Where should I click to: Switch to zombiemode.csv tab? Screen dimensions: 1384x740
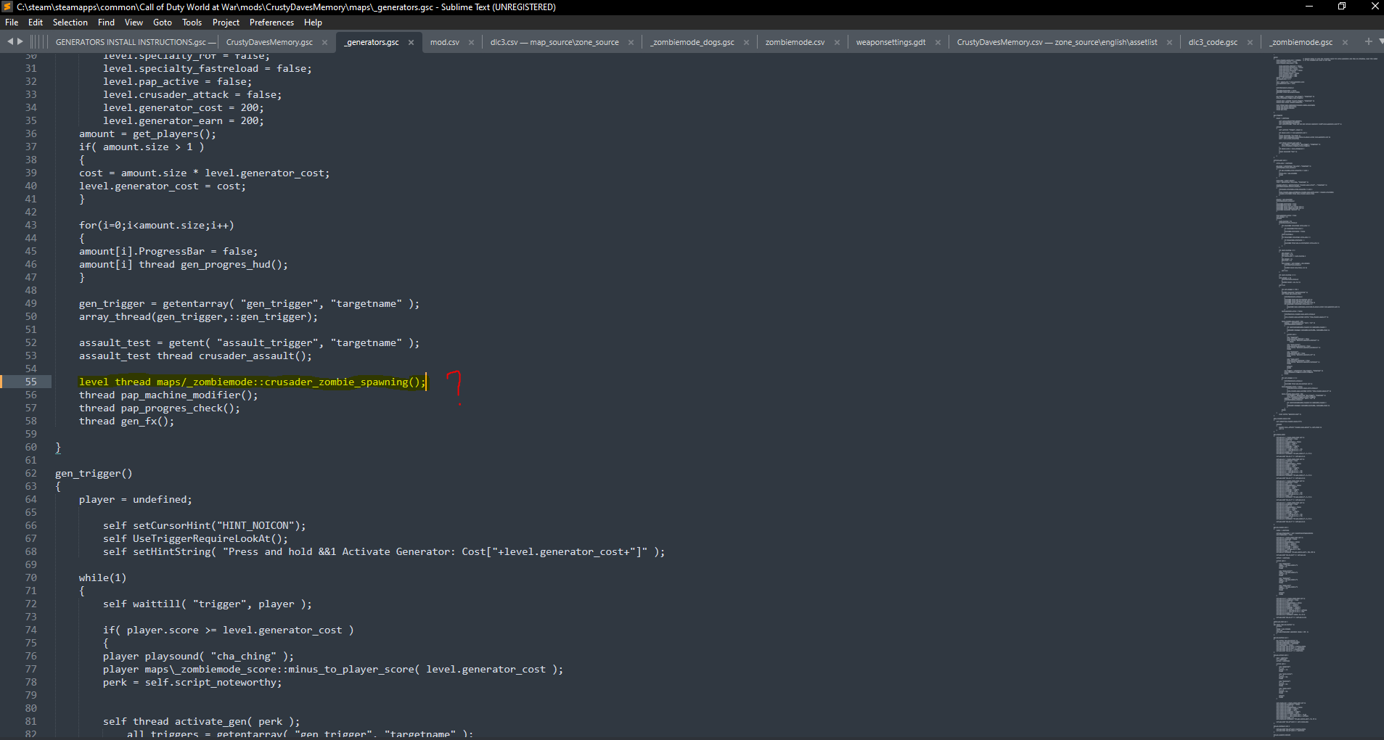pyautogui.click(x=795, y=42)
